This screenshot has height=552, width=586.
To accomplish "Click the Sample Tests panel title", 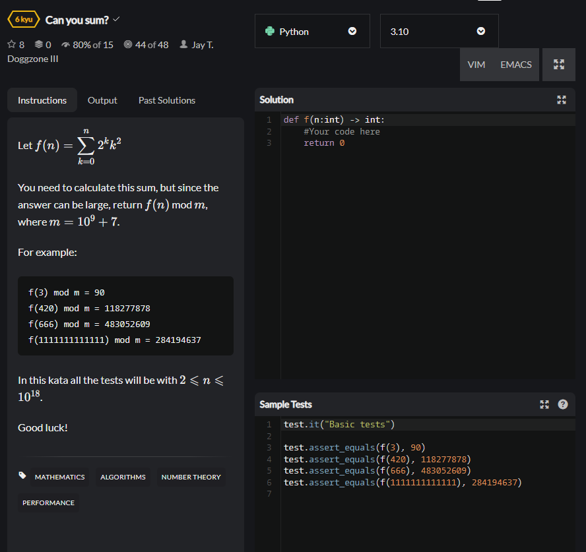I will (x=286, y=404).
